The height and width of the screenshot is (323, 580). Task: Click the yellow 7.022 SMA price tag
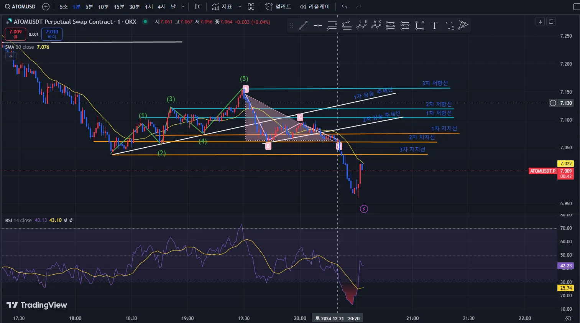565,163
